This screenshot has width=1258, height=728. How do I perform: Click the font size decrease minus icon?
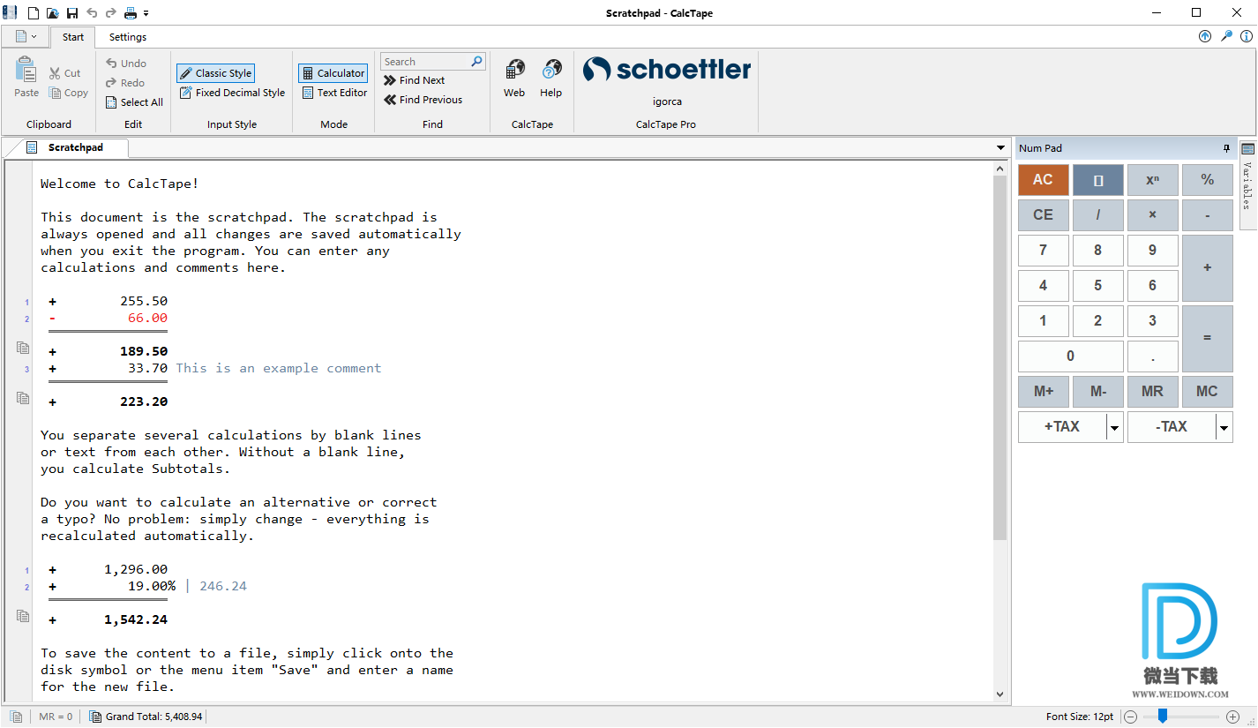[1131, 717]
